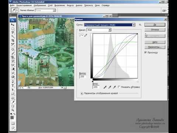Enable the Показать обтравку checkbox
177x133 pixels.
coord(119,87)
